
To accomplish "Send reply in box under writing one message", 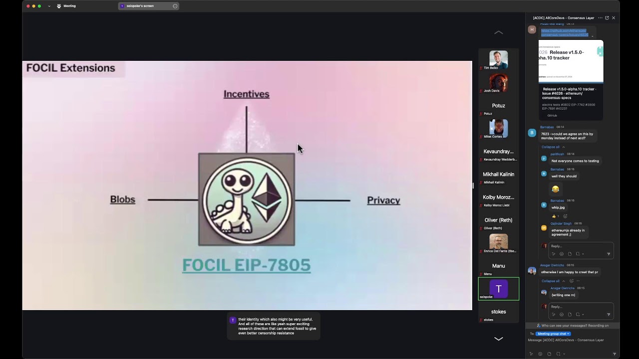I will click(609, 315).
